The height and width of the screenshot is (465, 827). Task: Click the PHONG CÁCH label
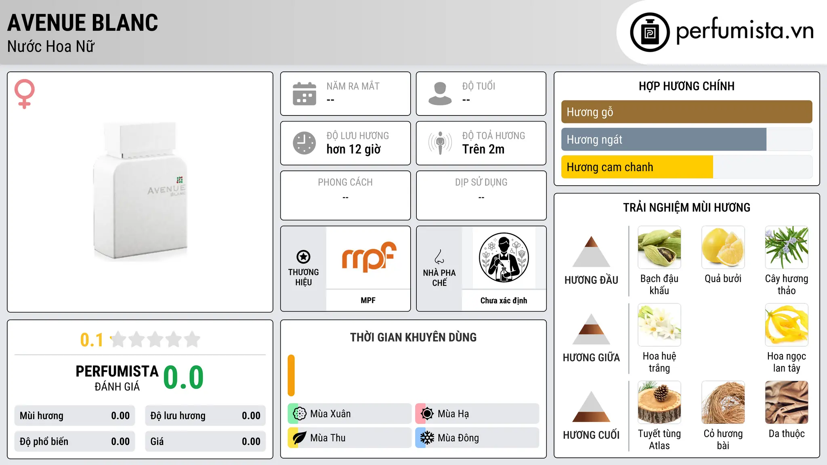[x=345, y=182]
